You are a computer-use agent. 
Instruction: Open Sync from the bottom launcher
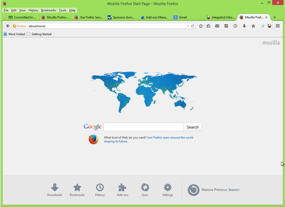tap(145, 190)
